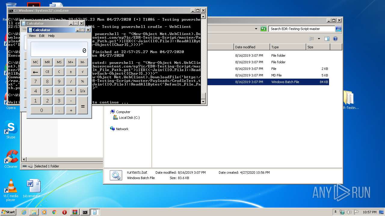
Task: Open the Start menu
Action: [x=8, y=212]
